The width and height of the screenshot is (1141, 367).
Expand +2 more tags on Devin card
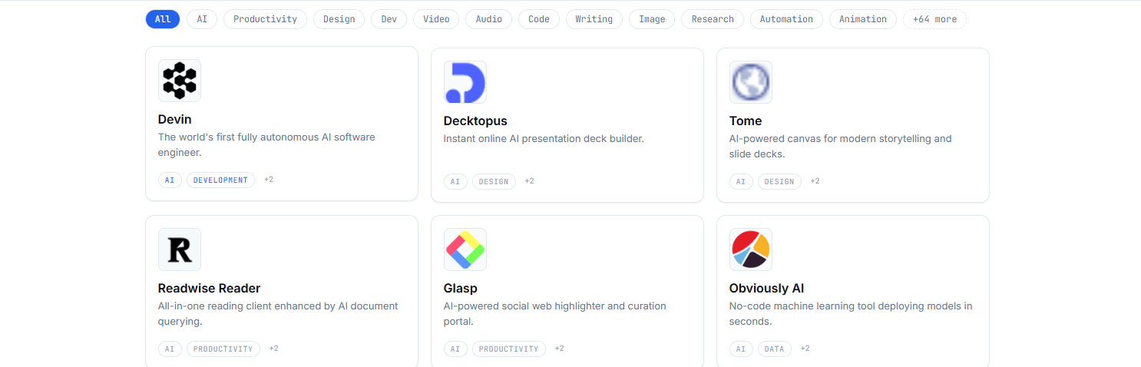(269, 180)
